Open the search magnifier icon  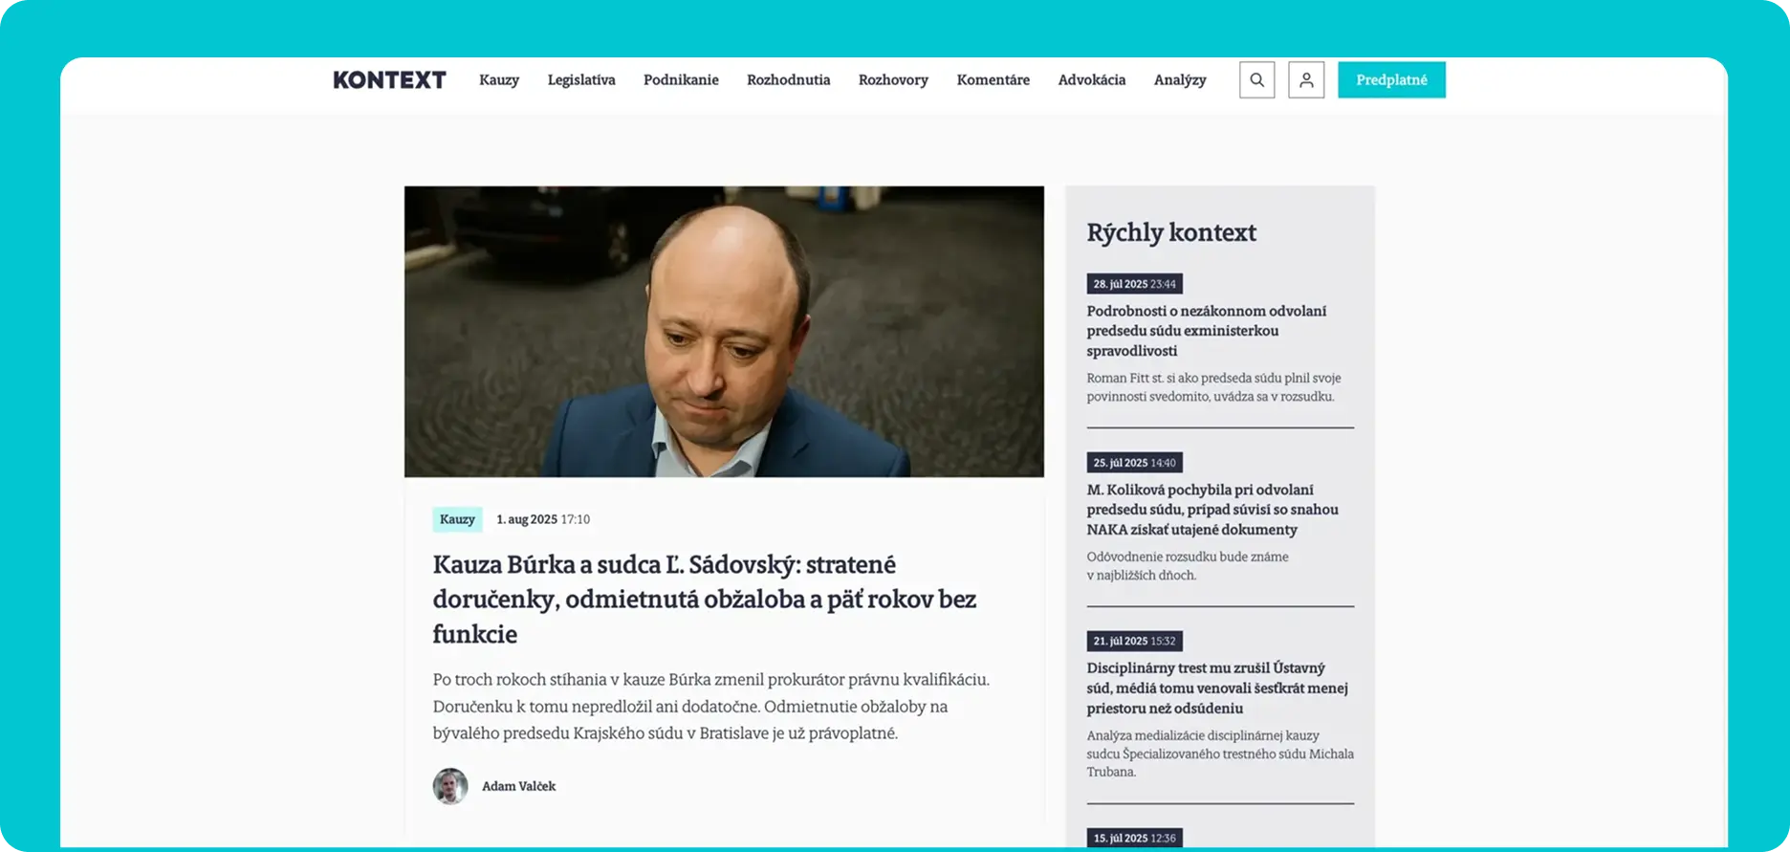[1256, 80]
